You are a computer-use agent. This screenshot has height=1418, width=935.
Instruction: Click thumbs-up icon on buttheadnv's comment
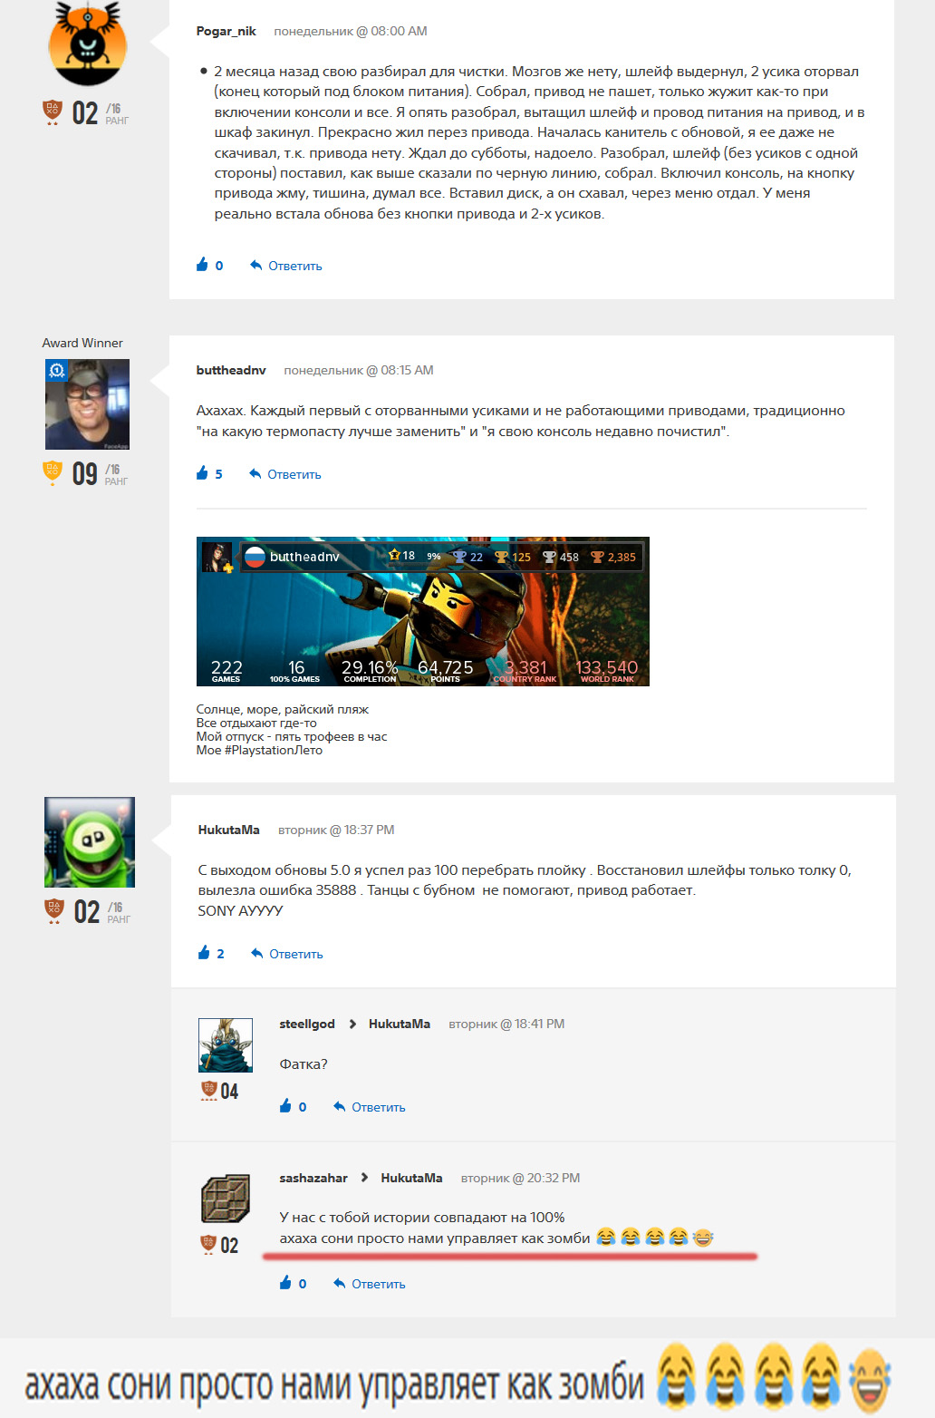(x=202, y=473)
